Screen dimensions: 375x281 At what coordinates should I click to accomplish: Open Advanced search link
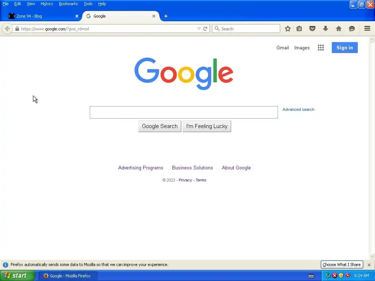(x=298, y=109)
